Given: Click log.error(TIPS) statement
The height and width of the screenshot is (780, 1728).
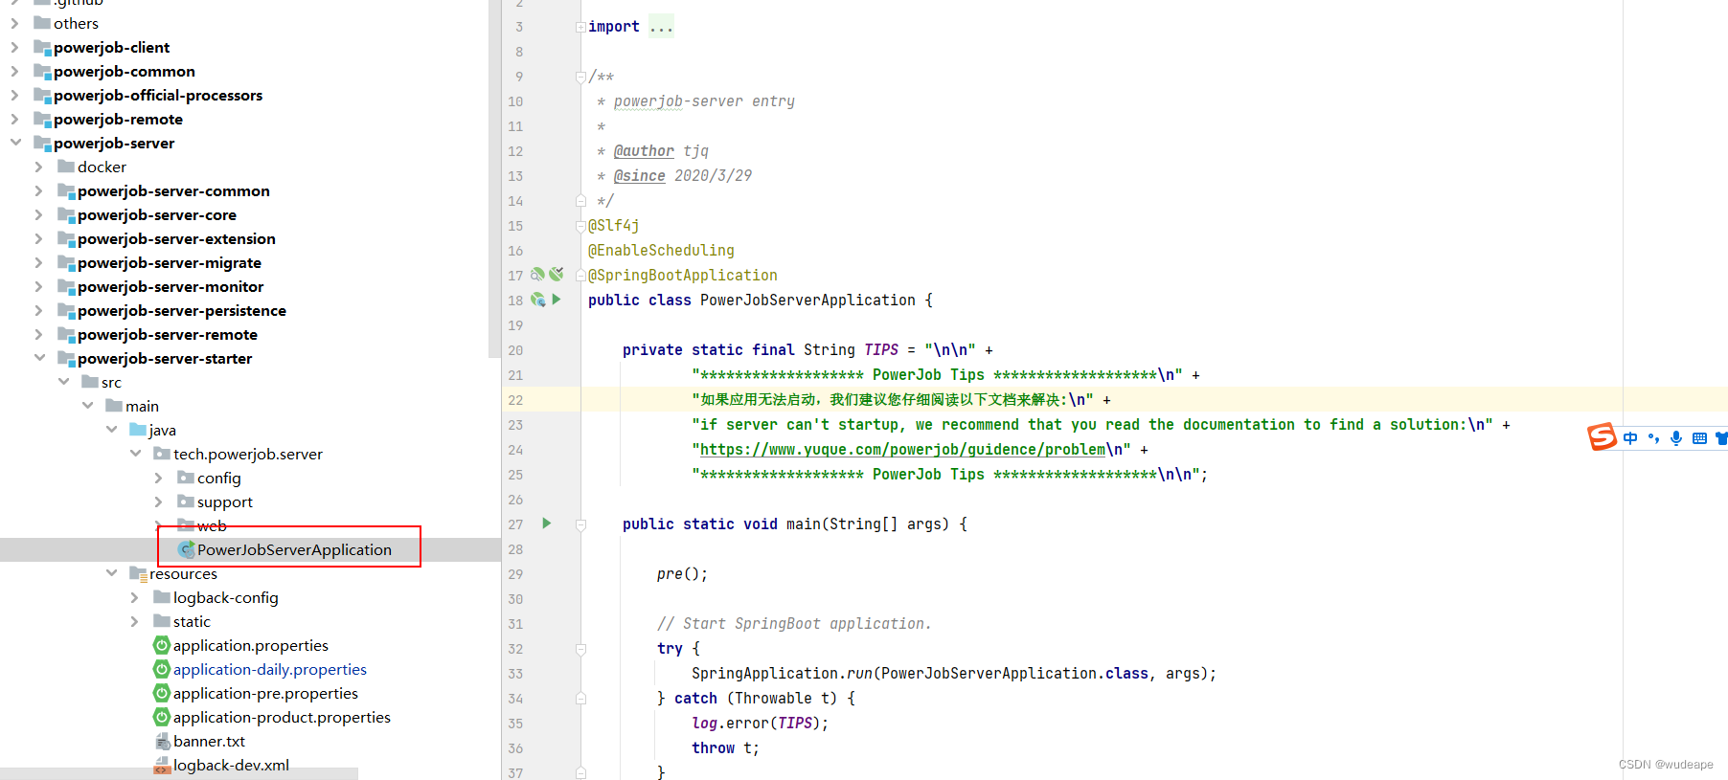Looking at the screenshot, I should tap(761, 724).
